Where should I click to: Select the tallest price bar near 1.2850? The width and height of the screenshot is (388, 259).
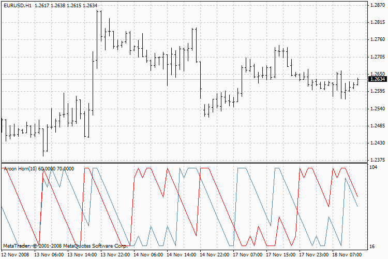point(97,40)
